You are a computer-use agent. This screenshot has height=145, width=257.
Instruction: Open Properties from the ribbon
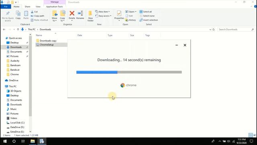119,15
